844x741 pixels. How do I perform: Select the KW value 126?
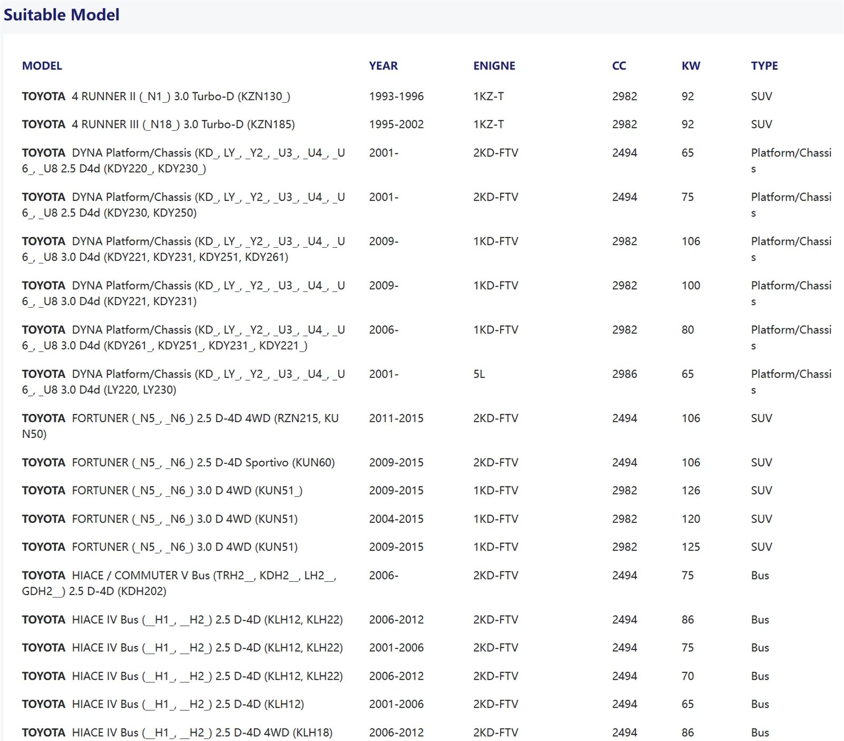pyautogui.click(x=691, y=491)
